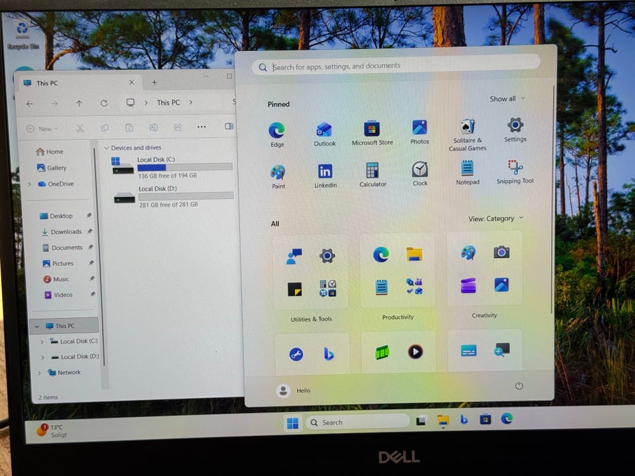This screenshot has width=635, height=476.
Task: Click the Windows Start button on taskbar
Action: point(292,423)
